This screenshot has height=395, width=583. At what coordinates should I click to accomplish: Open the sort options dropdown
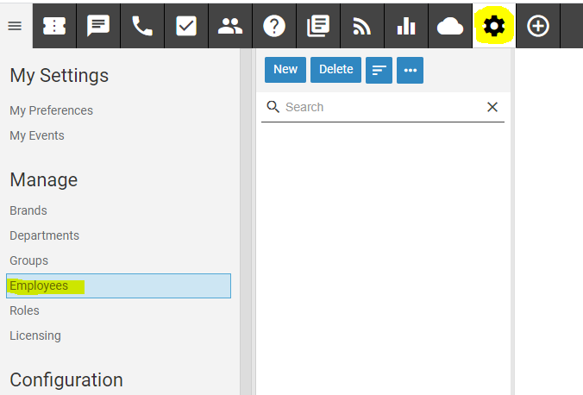379,71
